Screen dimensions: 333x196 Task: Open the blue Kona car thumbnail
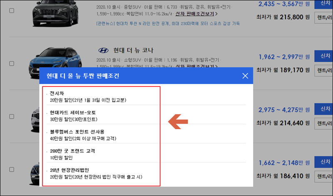click(55, 57)
